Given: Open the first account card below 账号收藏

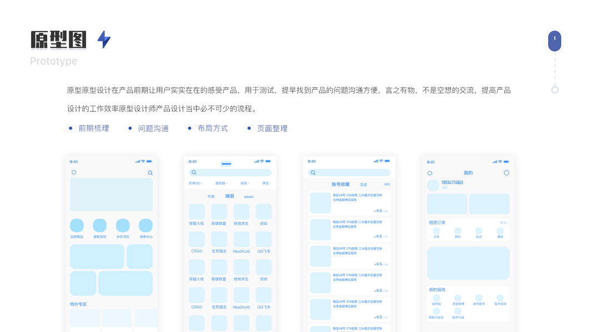Looking at the screenshot, I should [349, 203].
